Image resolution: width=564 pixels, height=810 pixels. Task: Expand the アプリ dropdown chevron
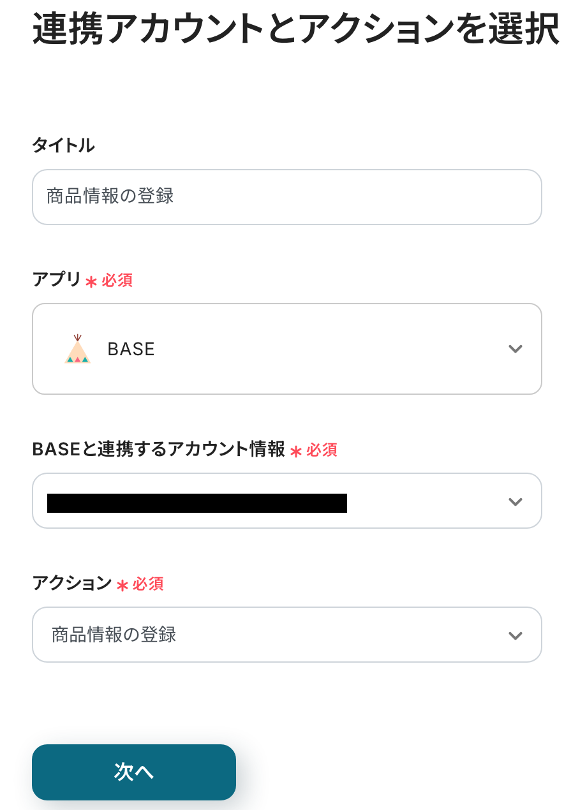(x=515, y=349)
